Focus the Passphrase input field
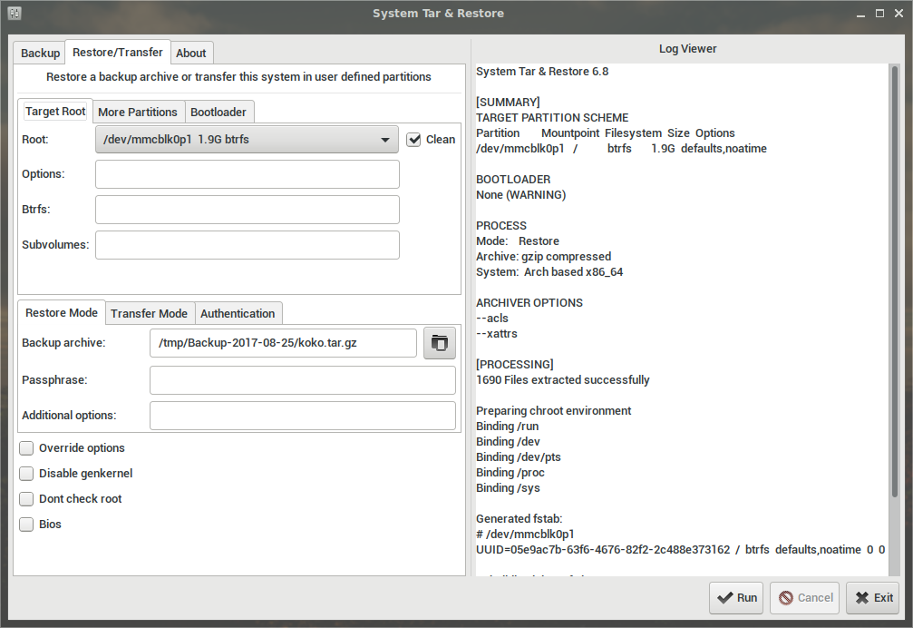 303,380
